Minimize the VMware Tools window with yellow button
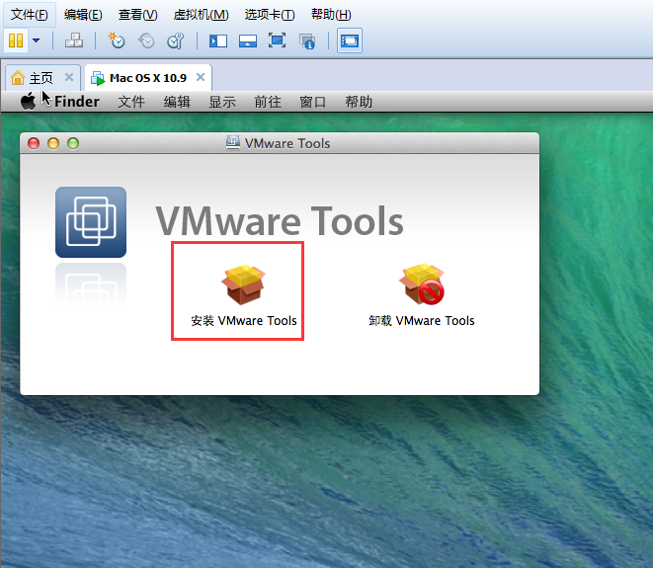 tap(53, 143)
